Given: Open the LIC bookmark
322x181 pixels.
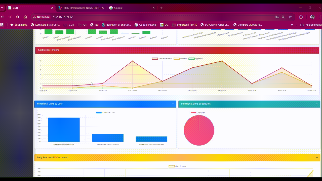Looking at the screenshot, I should [164, 25].
